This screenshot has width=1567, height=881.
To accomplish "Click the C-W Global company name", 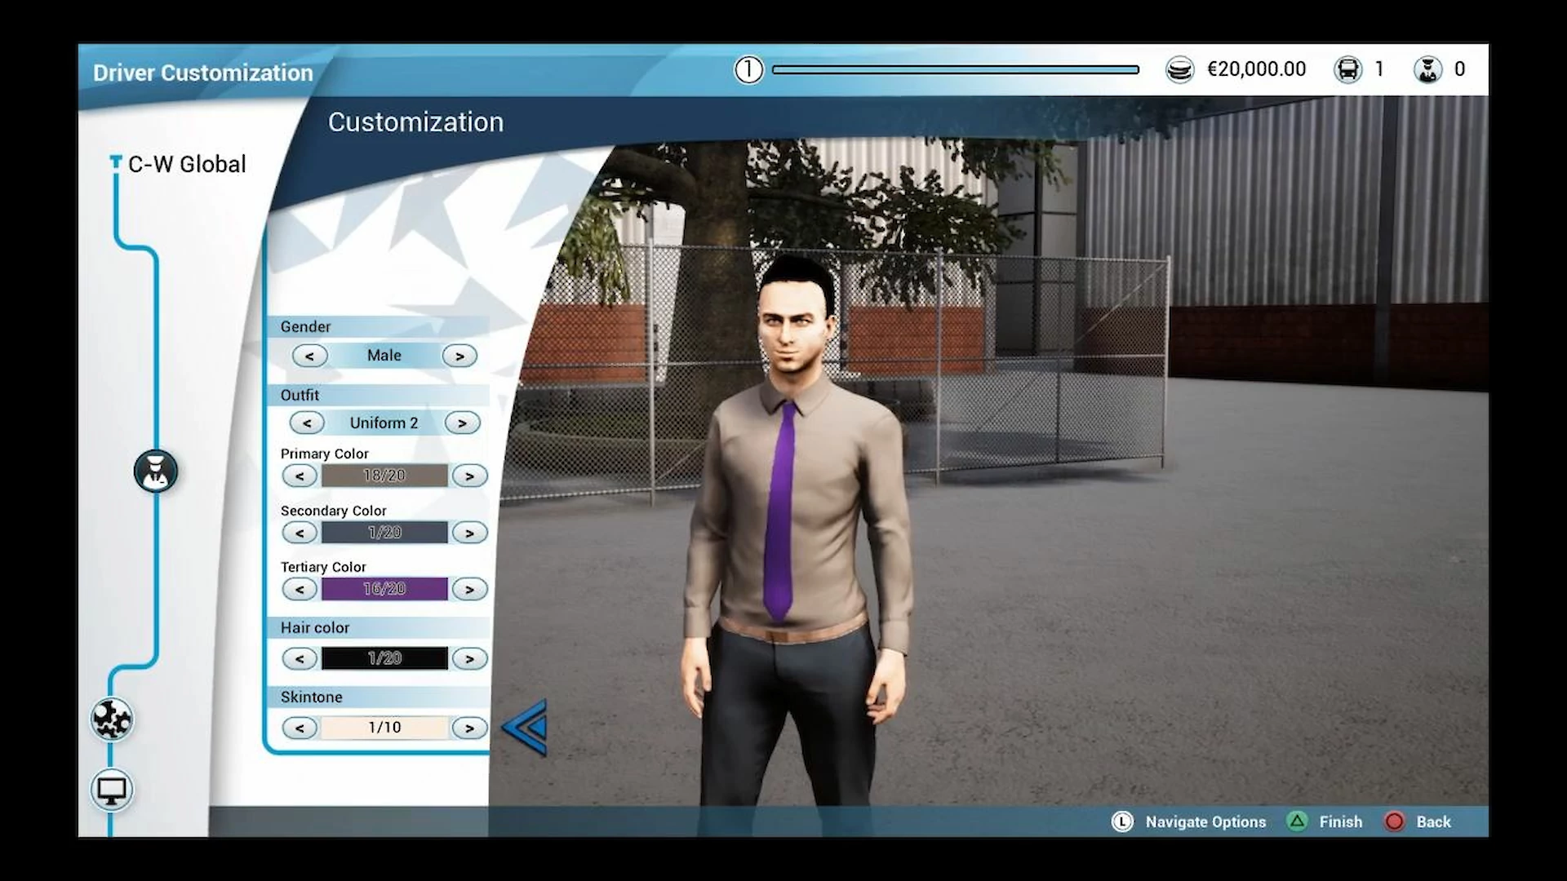I will [x=187, y=164].
